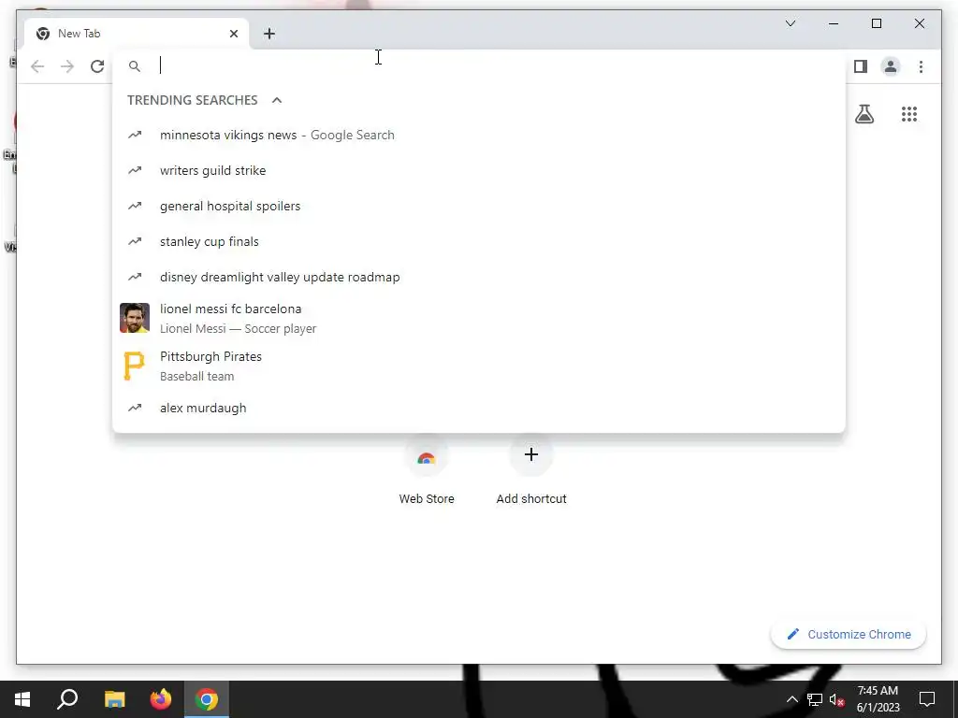Screen dimensions: 958x718
Task: Click the trending arrow beside writers guild strike
Action: pyautogui.click(x=135, y=170)
